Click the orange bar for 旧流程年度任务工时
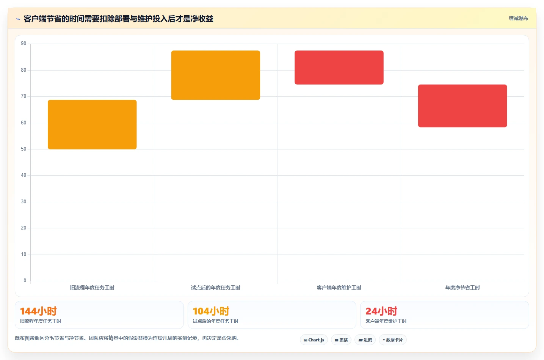Screen dimensions: 544x360 click(92, 124)
